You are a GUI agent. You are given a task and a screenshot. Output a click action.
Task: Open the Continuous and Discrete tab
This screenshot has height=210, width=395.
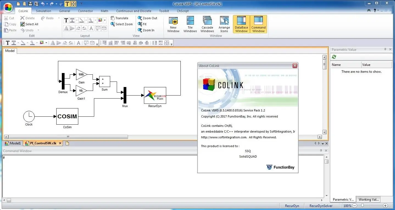point(134,11)
